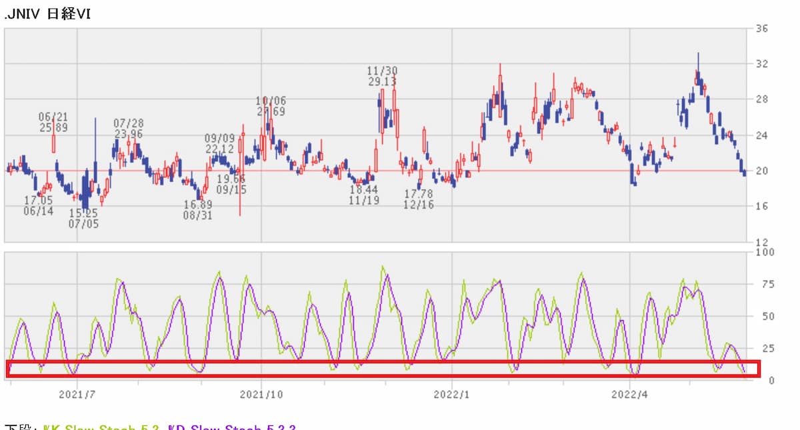800x430 pixels.
Task: Click the 09/09 22.12 high label
Action: coord(219,143)
